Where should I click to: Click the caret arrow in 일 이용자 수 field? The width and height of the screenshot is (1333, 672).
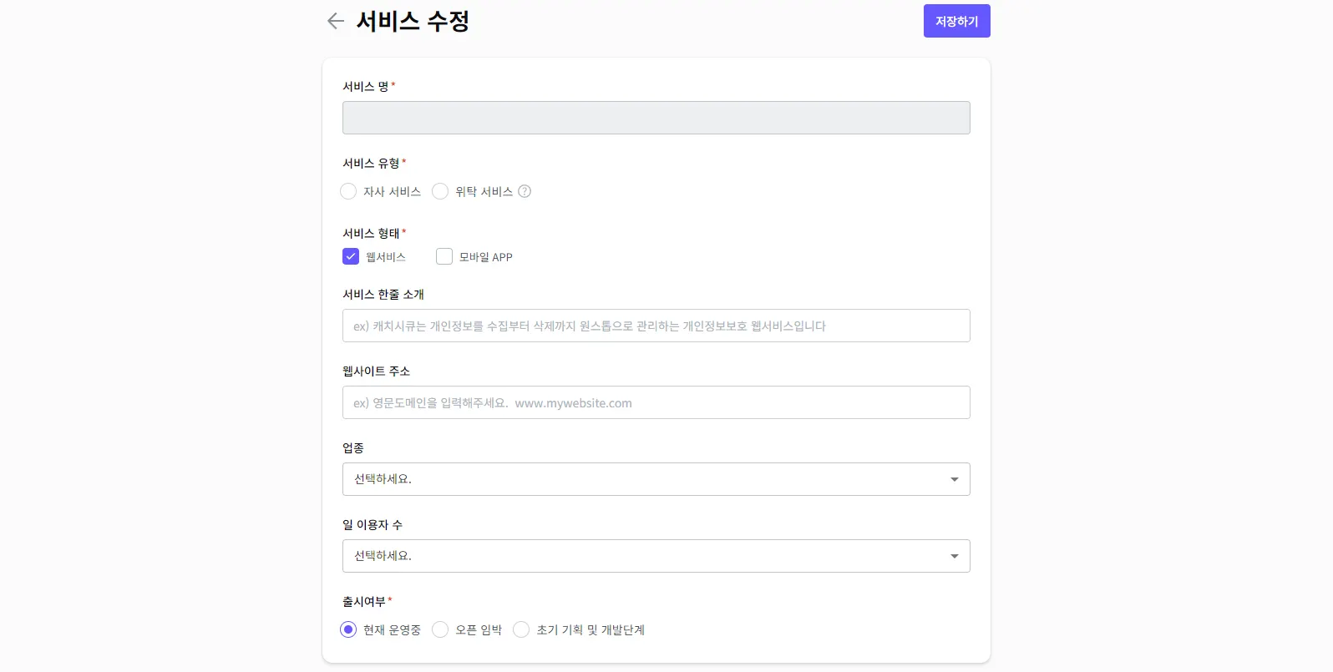coord(954,556)
